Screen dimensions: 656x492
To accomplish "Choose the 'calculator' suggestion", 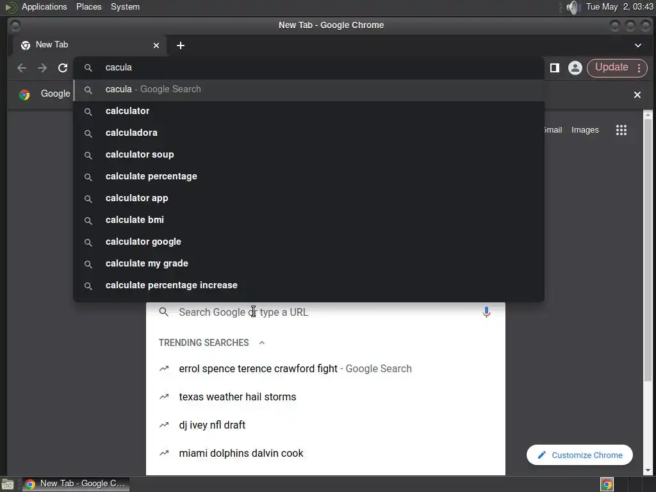I will click(309, 111).
